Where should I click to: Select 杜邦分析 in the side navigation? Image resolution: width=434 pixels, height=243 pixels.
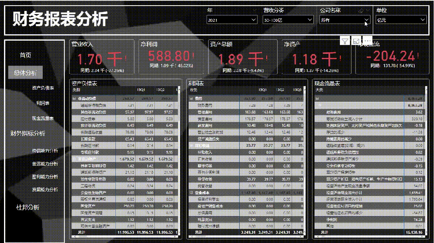(x=28, y=207)
